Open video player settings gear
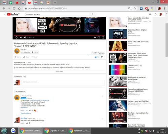The height and width of the screenshot is (134, 168). [x=95, y=38]
